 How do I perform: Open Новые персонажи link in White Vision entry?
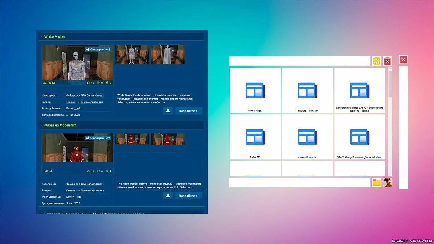[93, 102]
